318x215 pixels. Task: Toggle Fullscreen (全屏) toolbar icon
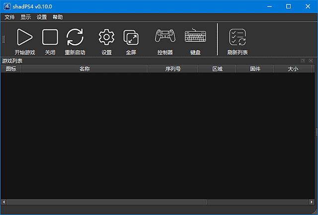[x=131, y=37]
